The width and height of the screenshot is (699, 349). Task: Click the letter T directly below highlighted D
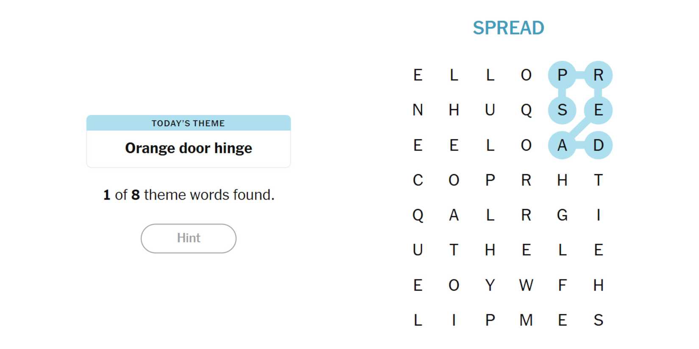pos(598,180)
